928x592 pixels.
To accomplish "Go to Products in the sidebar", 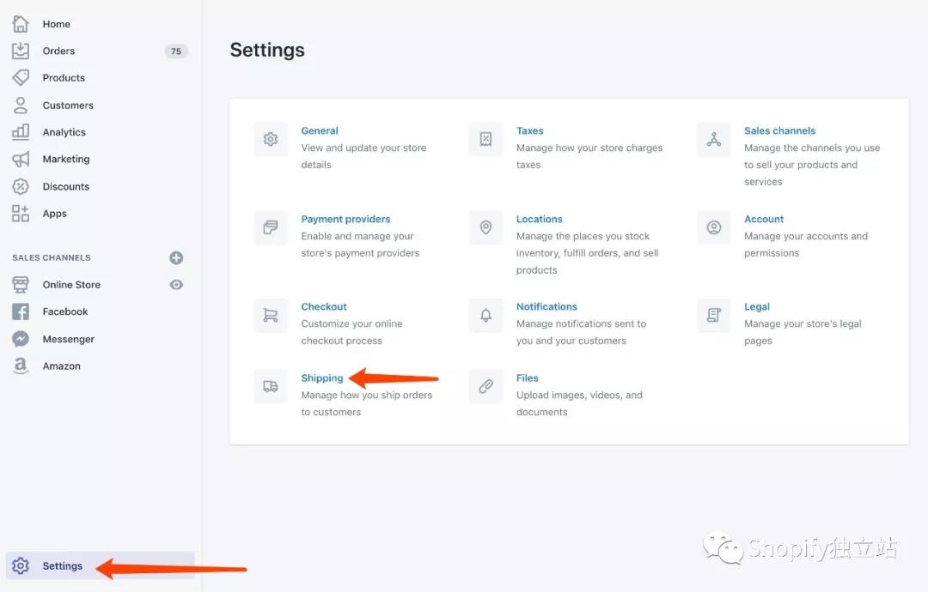I will (x=64, y=78).
